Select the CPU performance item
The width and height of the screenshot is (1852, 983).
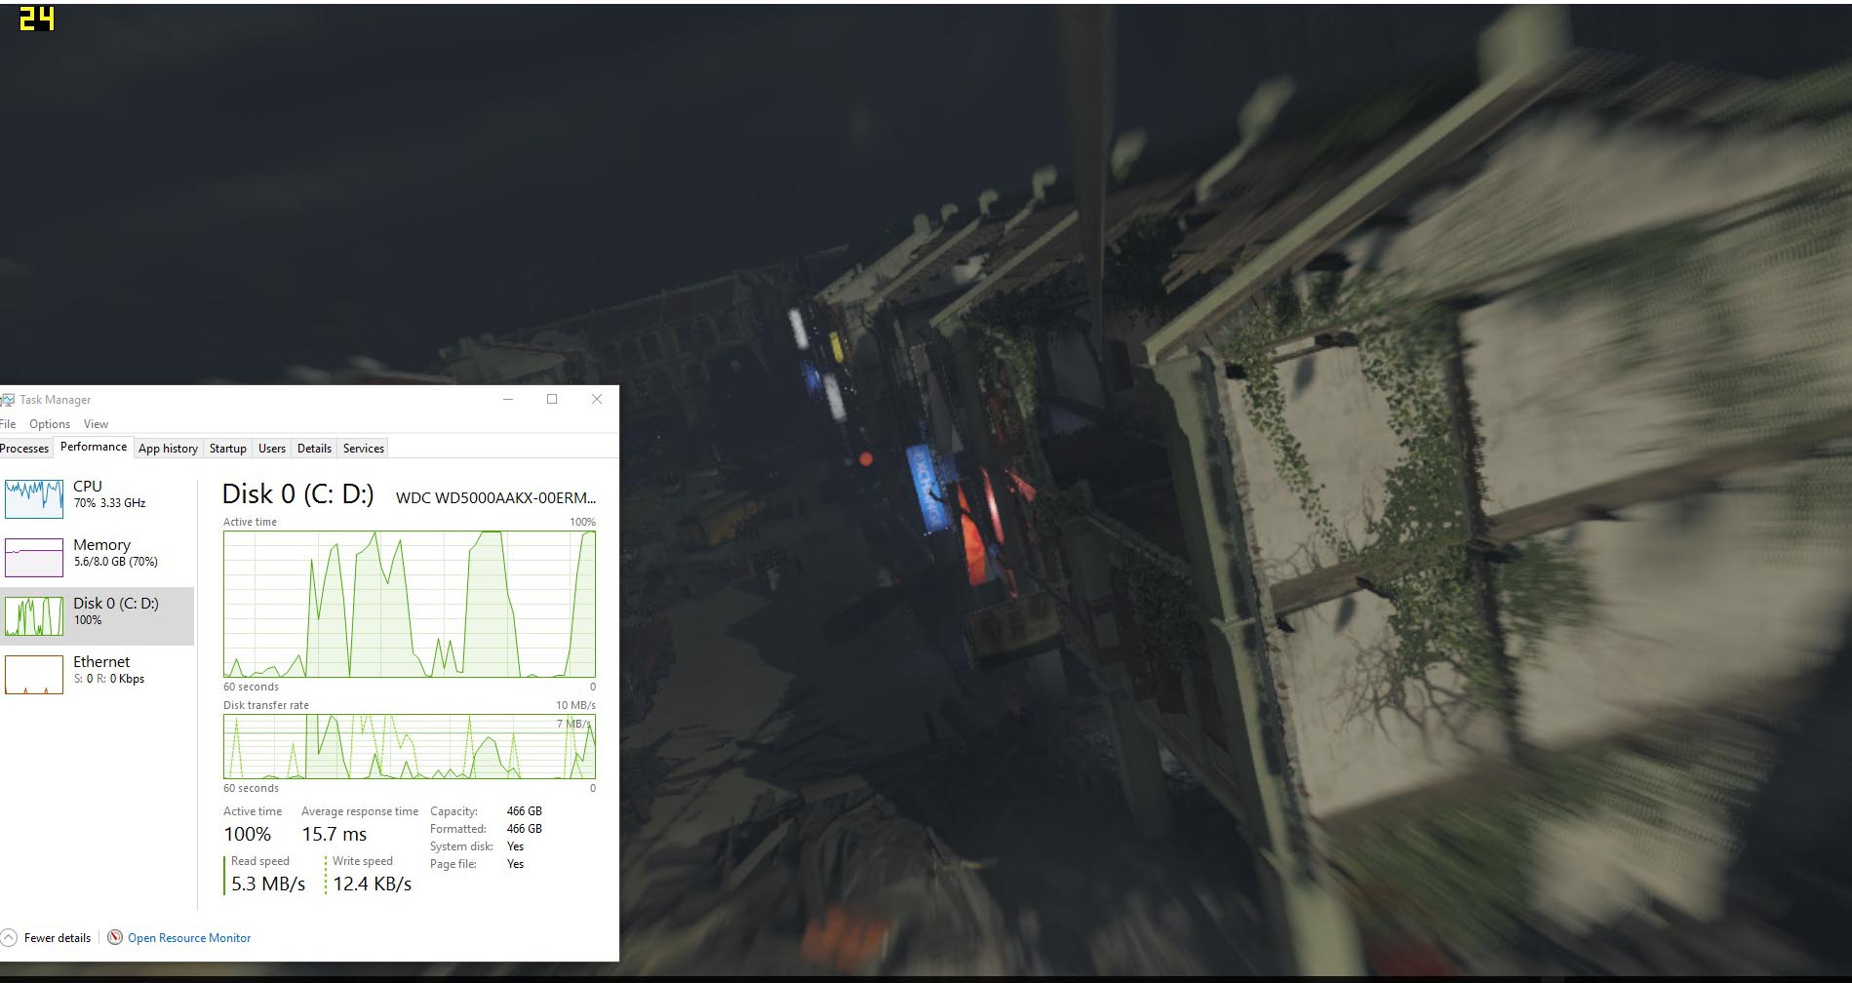click(98, 498)
